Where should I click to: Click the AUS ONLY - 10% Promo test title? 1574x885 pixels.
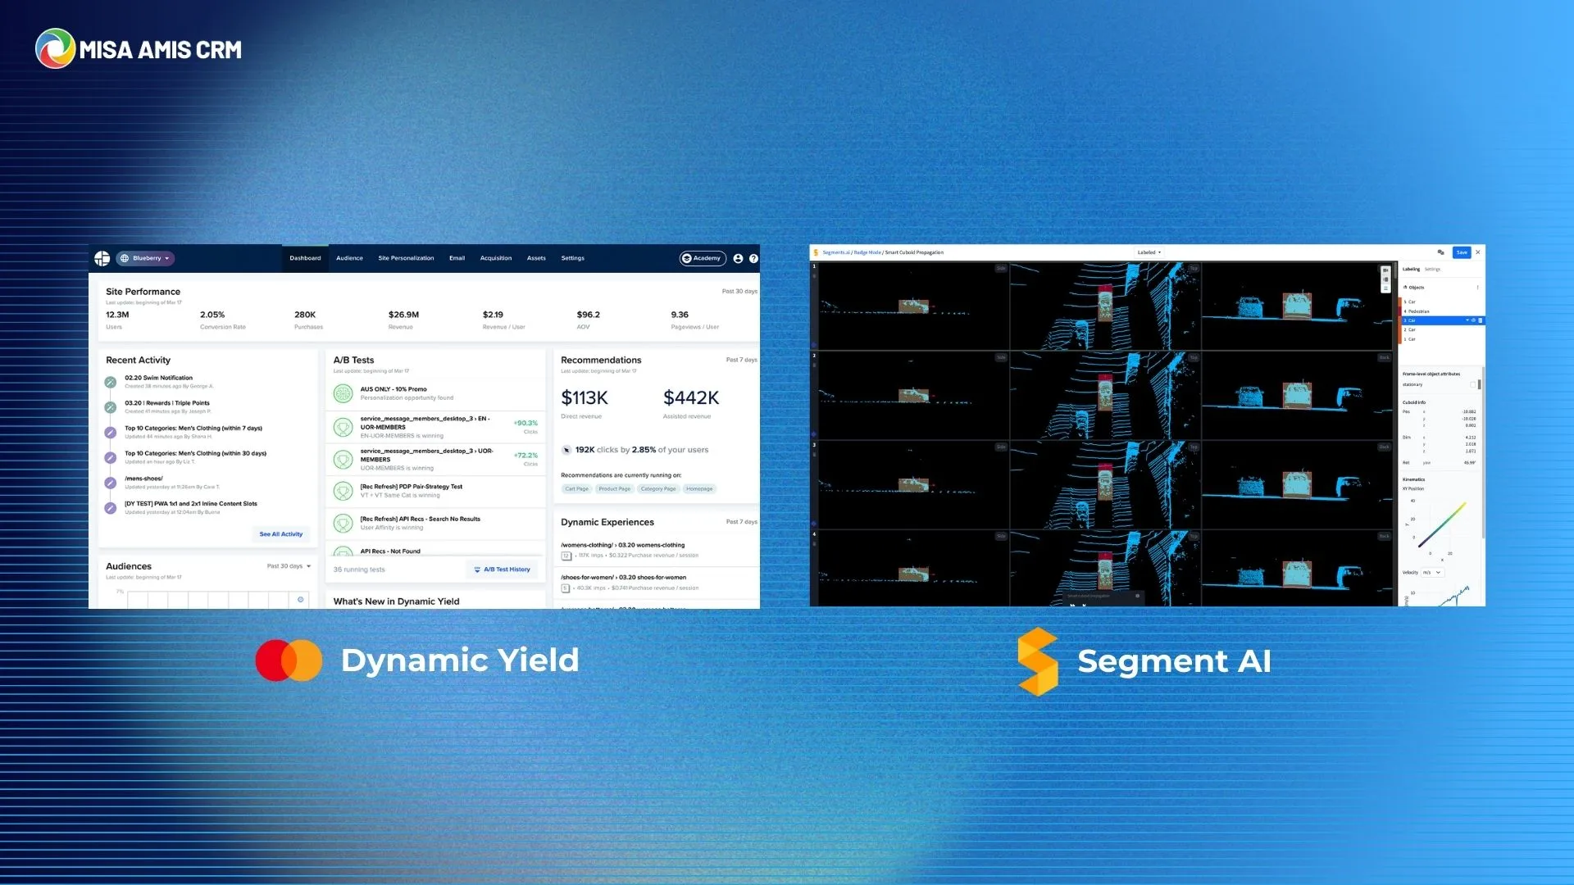coord(393,389)
